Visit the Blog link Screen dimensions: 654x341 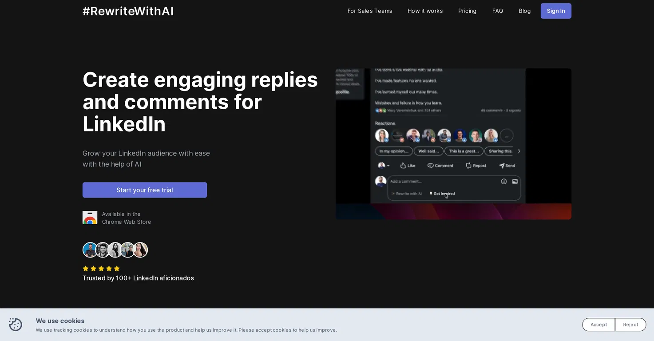click(525, 11)
